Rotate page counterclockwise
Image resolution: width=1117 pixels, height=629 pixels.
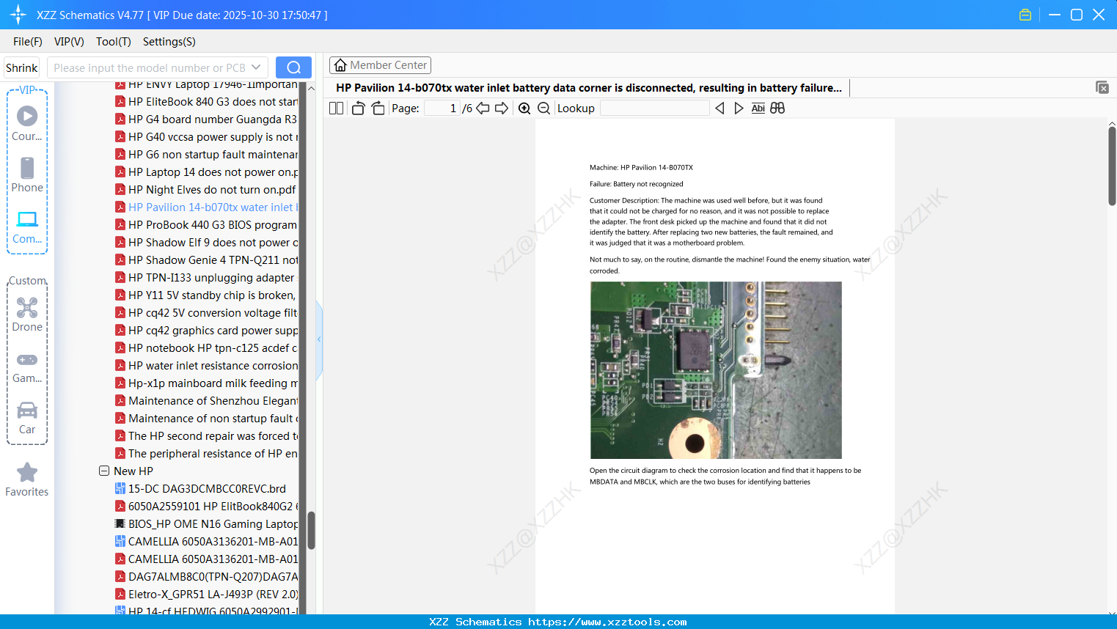(358, 108)
